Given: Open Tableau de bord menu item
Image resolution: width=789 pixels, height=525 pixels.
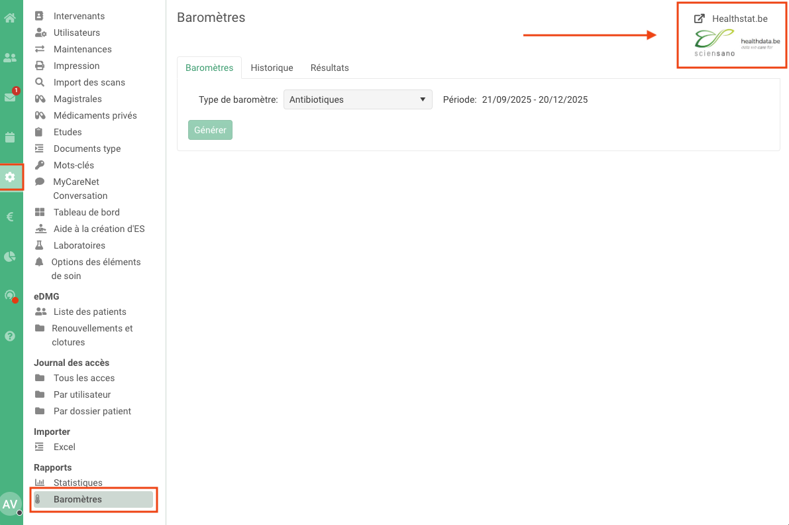Looking at the screenshot, I should pyautogui.click(x=86, y=212).
